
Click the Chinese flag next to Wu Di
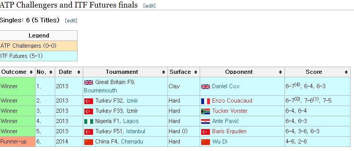point(205,142)
